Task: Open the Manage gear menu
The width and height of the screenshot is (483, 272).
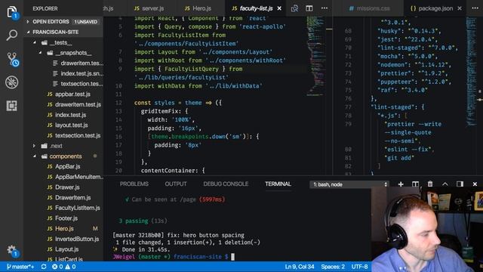Action: point(12,250)
